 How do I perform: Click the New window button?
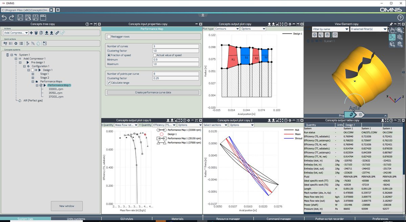click(x=67, y=206)
